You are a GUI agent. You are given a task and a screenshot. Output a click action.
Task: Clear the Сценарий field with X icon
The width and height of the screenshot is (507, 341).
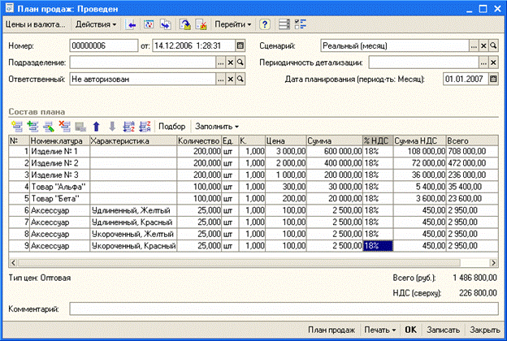tap(483, 45)
